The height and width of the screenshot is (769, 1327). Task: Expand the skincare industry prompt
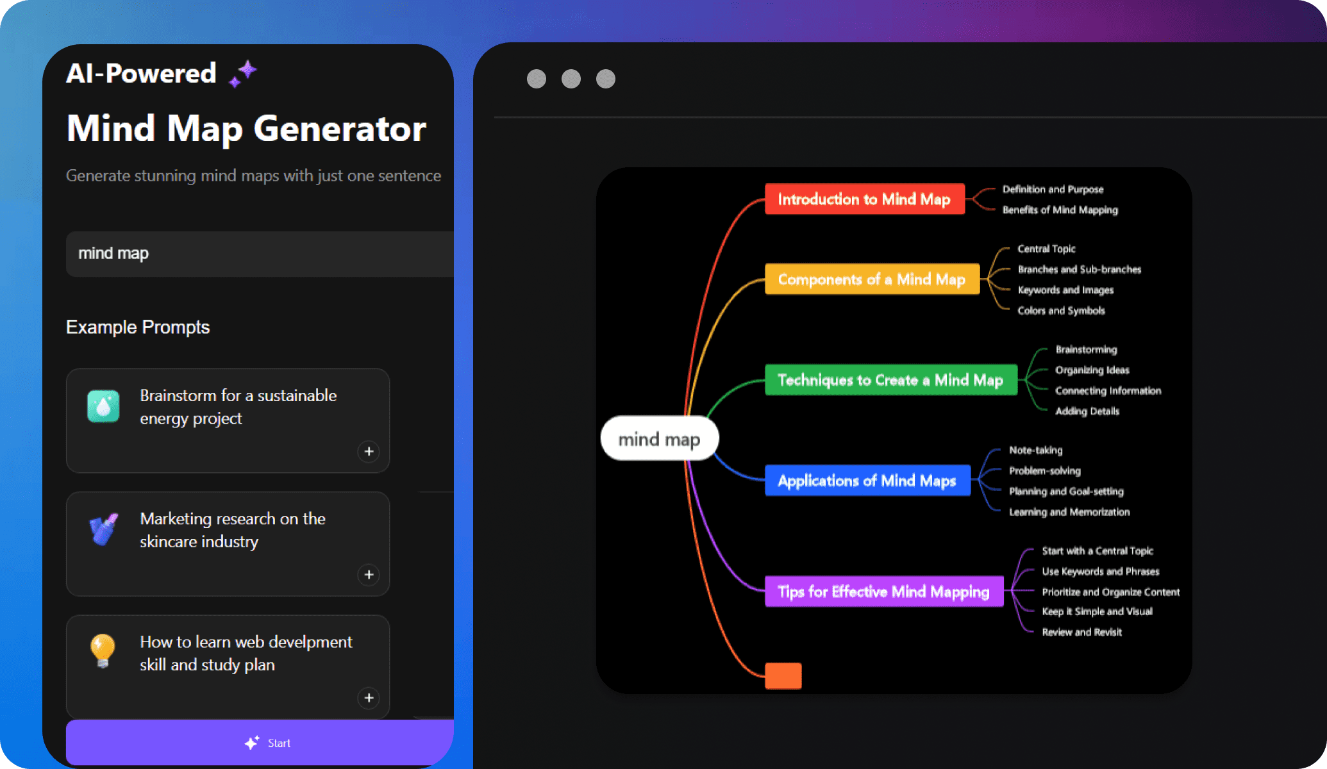pyautogui.click(x=370, y=574)
